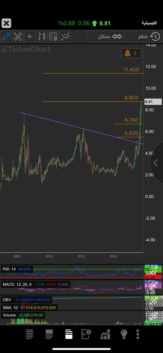Tap the 2020 time axis label
Screen dimensions: 163x353
[x=113, y=257]
